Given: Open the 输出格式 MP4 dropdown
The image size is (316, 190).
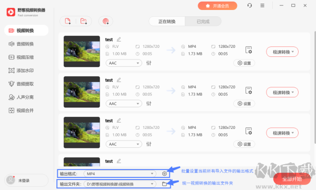Looking at the screenshot, I should coord(120,174).
